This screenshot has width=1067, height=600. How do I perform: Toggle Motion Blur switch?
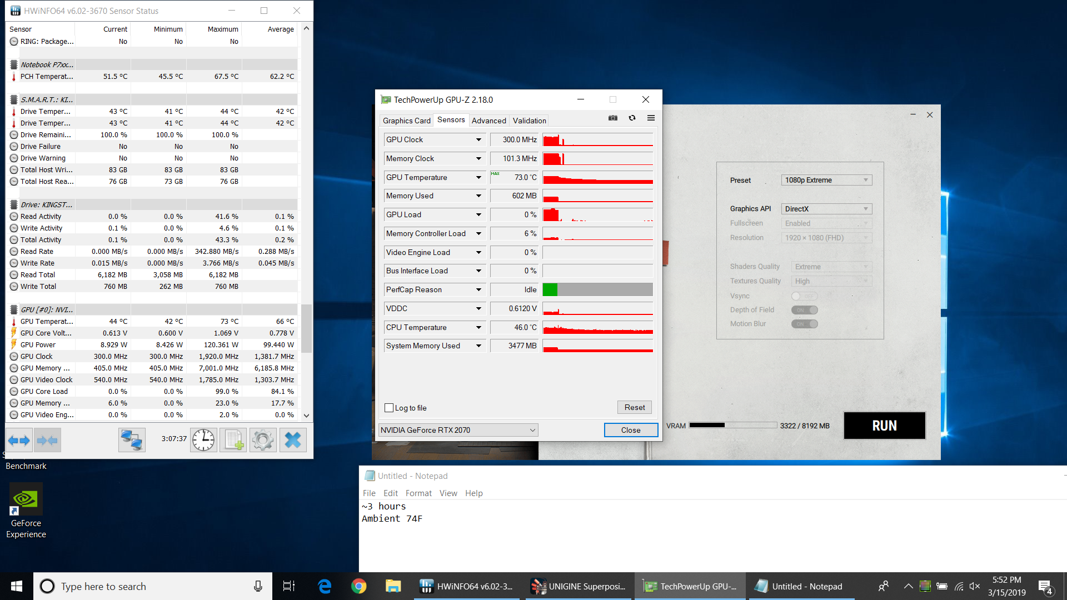(804, 324)
